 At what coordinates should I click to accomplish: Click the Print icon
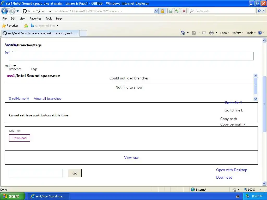point(211,33)
